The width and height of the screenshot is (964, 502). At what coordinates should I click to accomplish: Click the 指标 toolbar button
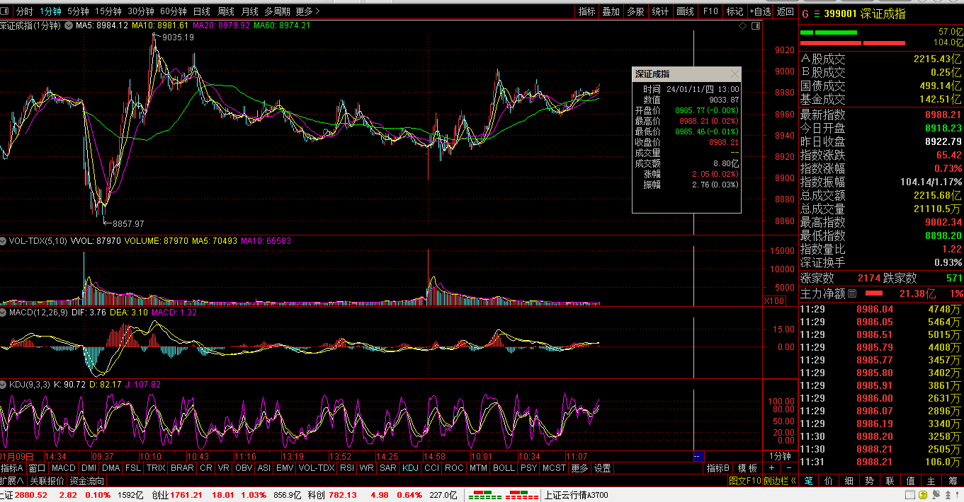pos(586,11)
